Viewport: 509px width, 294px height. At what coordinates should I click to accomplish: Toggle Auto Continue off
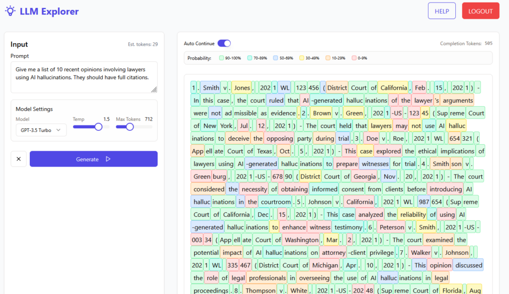[x=224, y=43]
